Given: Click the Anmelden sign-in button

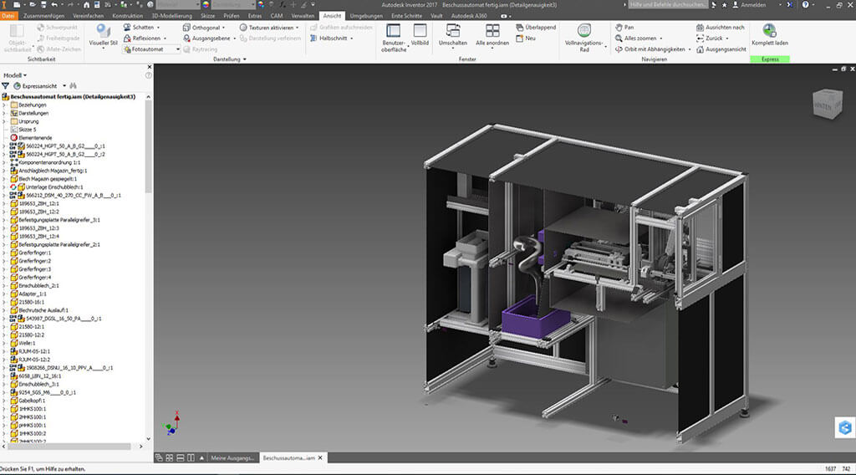Looking at the screenshot, I should click(752, 5).
